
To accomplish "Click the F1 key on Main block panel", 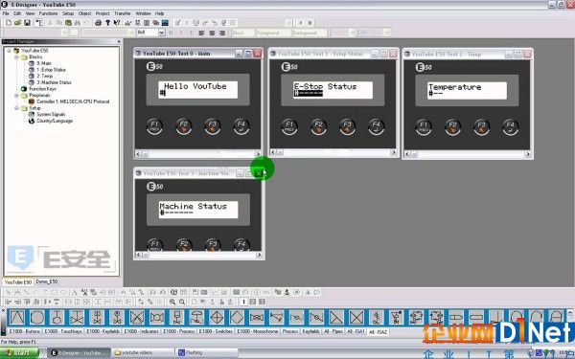I will point(154,126).
